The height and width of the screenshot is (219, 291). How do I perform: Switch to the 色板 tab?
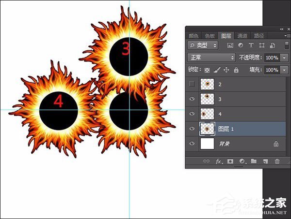(210, 35)
